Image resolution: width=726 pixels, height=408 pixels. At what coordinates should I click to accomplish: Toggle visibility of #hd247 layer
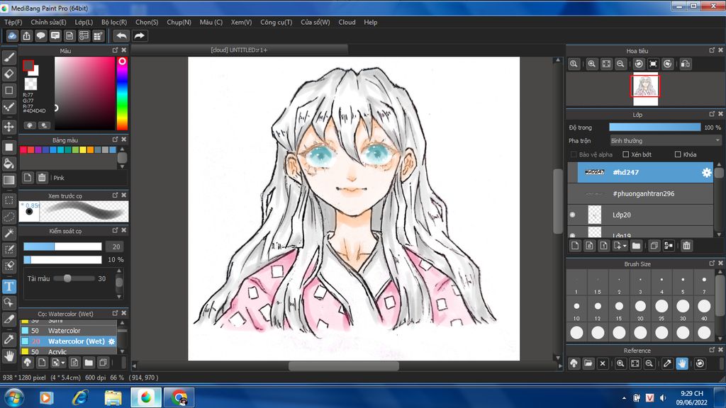click(573, 172)
